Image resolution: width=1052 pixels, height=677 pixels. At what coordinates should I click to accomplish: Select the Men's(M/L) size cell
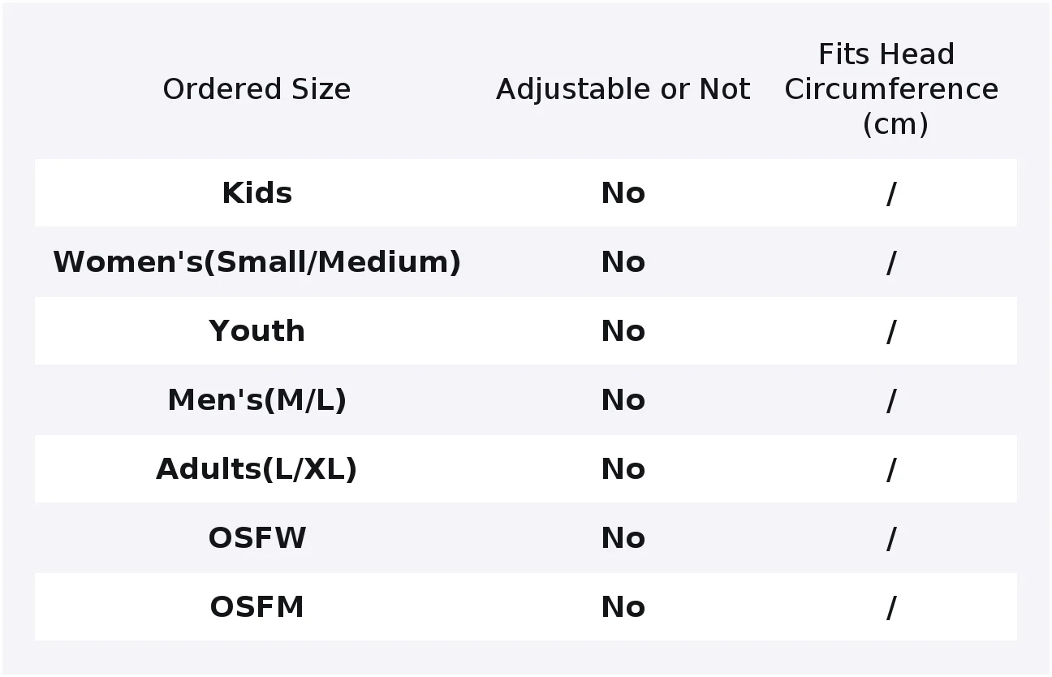click(257, 400)
